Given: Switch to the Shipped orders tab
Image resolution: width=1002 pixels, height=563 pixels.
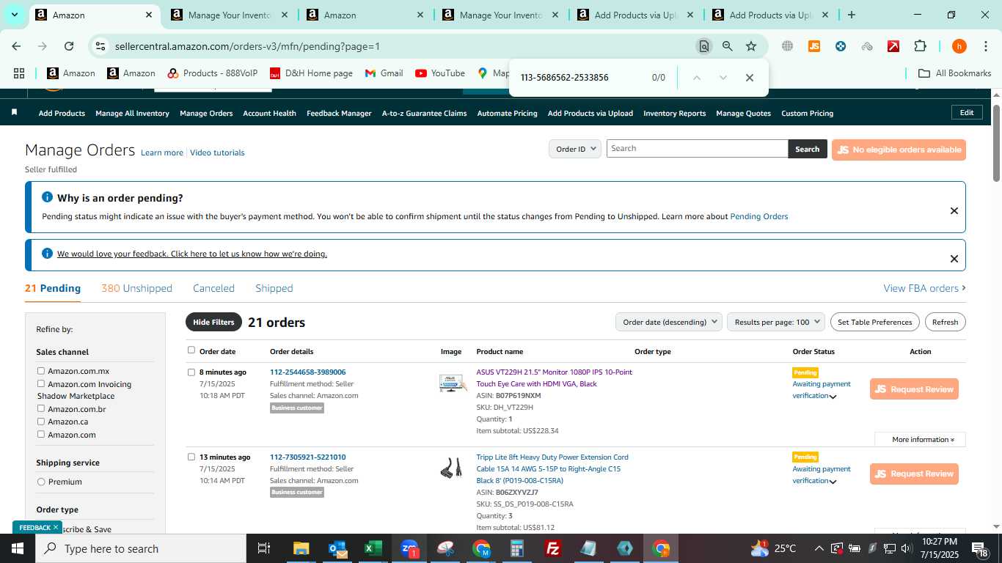Looking at the screenshot, I should [x=274, y=288].
